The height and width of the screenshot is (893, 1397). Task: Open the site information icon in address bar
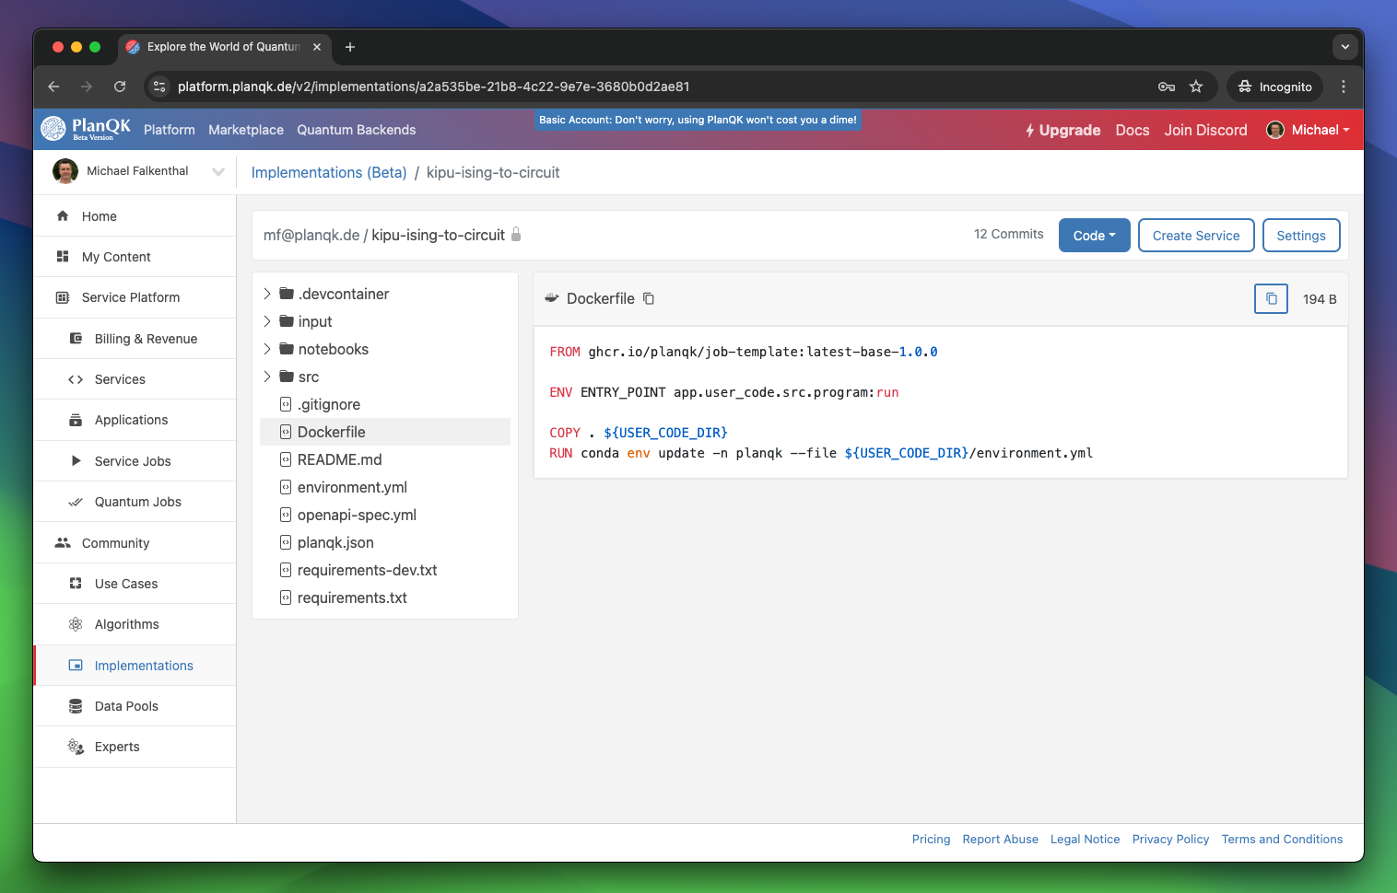pyautogui.click(x=159, y=87)
